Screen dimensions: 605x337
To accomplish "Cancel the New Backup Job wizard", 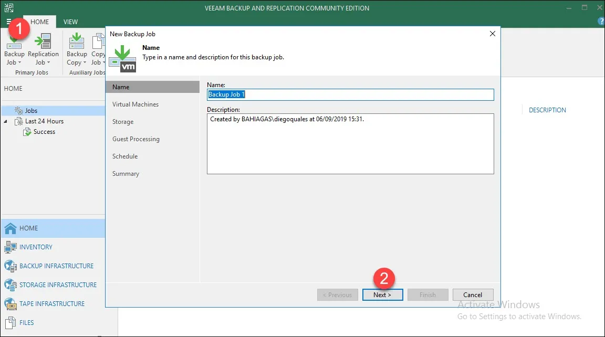I will [473, 295].
